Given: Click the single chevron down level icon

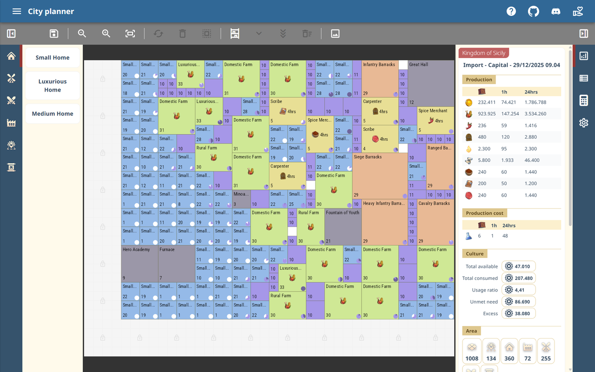Looking at the screenshot, I should (x=259, y=33).
